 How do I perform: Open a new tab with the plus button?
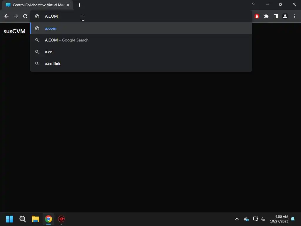[79, 5]
